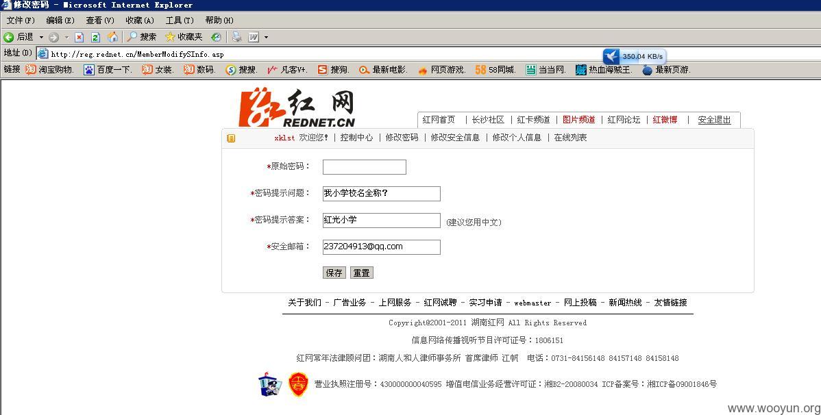Image resolution: width=821 pixels, height=415 pixels.
Task: Open the 收藏(A) menu
Action: pos(140,21)
